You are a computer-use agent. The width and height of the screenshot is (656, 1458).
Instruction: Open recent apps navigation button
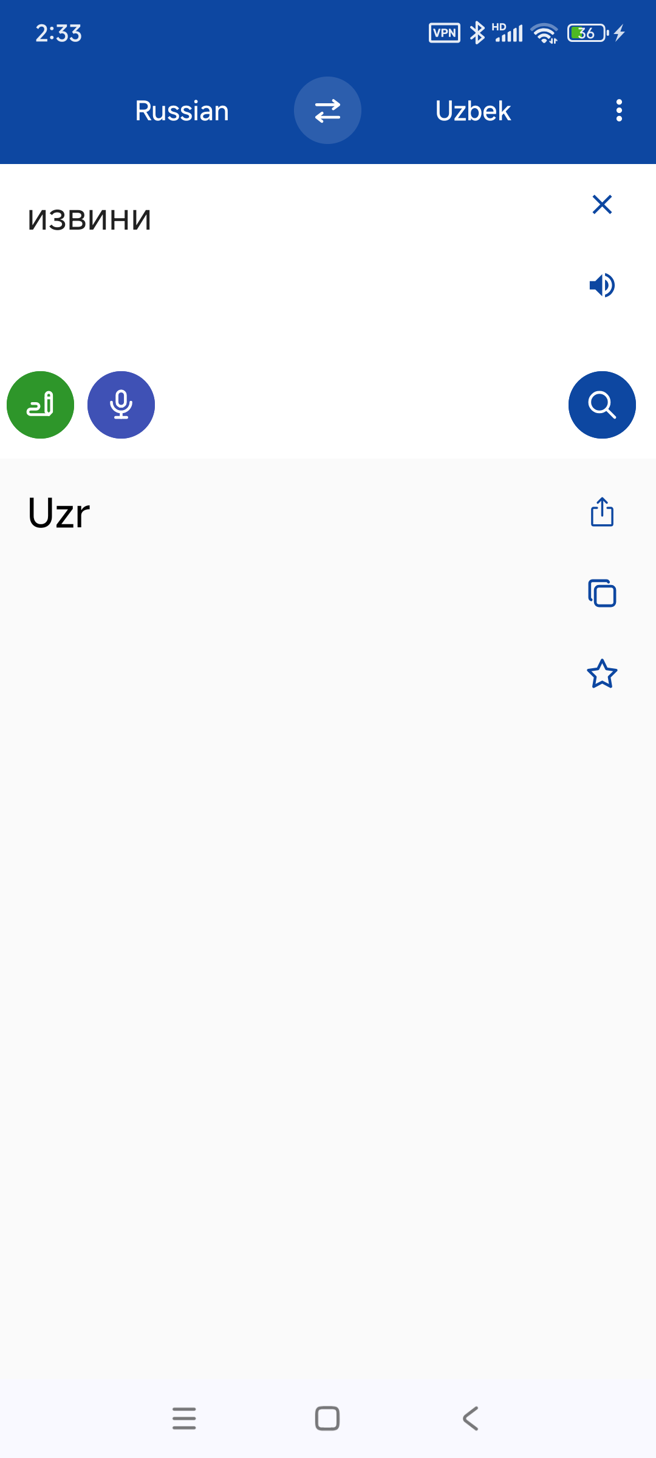pos(184,1419)
